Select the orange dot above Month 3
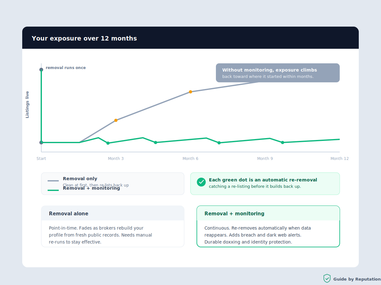The height and width of the screenshot is (285, 381). (116, 120)
